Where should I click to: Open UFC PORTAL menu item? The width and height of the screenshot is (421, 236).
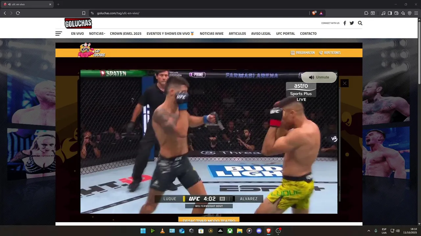tap(285, 33)
